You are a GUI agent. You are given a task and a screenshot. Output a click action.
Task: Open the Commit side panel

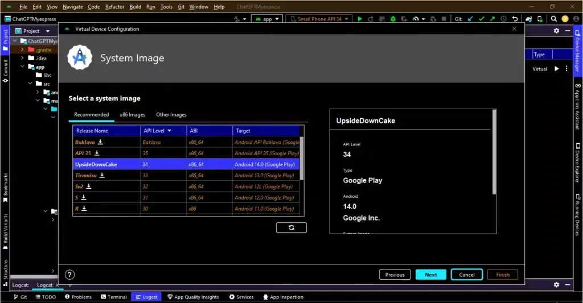pyautogui.click(x=5, y=70)
